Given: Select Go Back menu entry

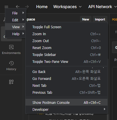Looking at the screenshot, I should (66, 72).
